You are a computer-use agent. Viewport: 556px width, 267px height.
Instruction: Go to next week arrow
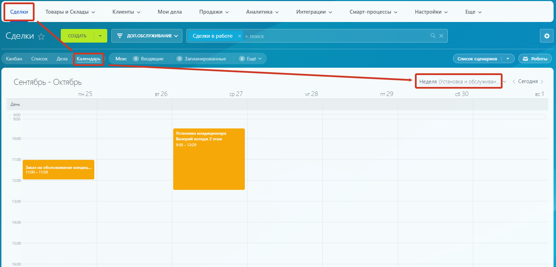coord(542,82)
